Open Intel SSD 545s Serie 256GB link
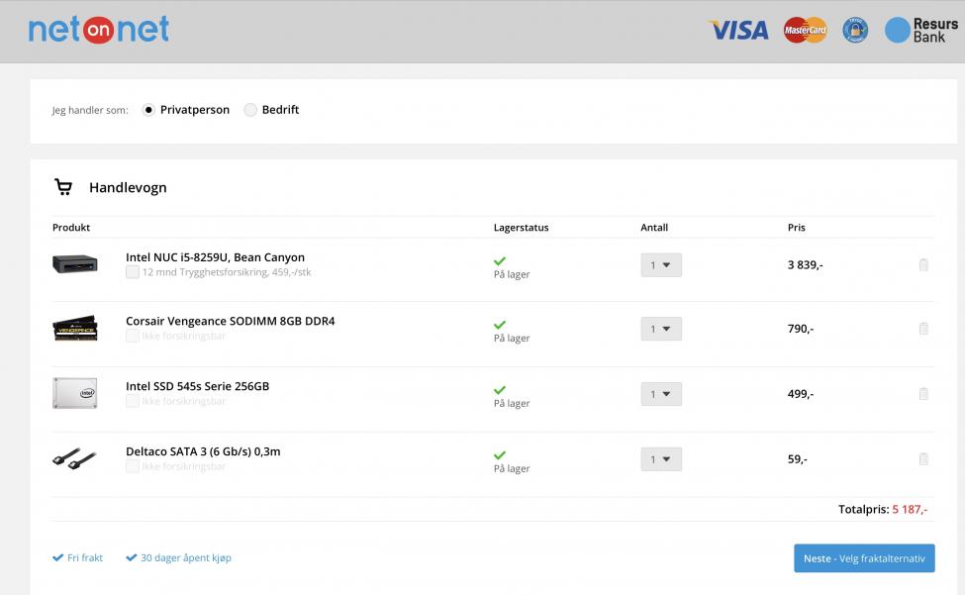965x595 pixels. [198, 386]
